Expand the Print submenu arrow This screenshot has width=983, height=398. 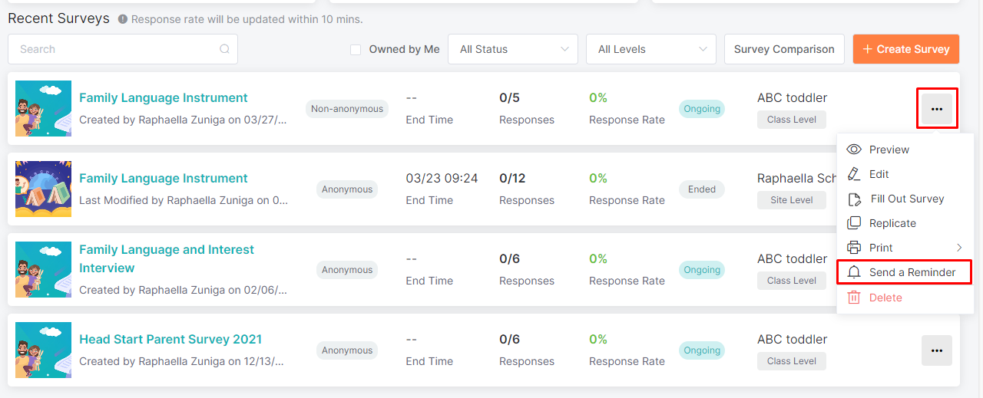point(959,248)
